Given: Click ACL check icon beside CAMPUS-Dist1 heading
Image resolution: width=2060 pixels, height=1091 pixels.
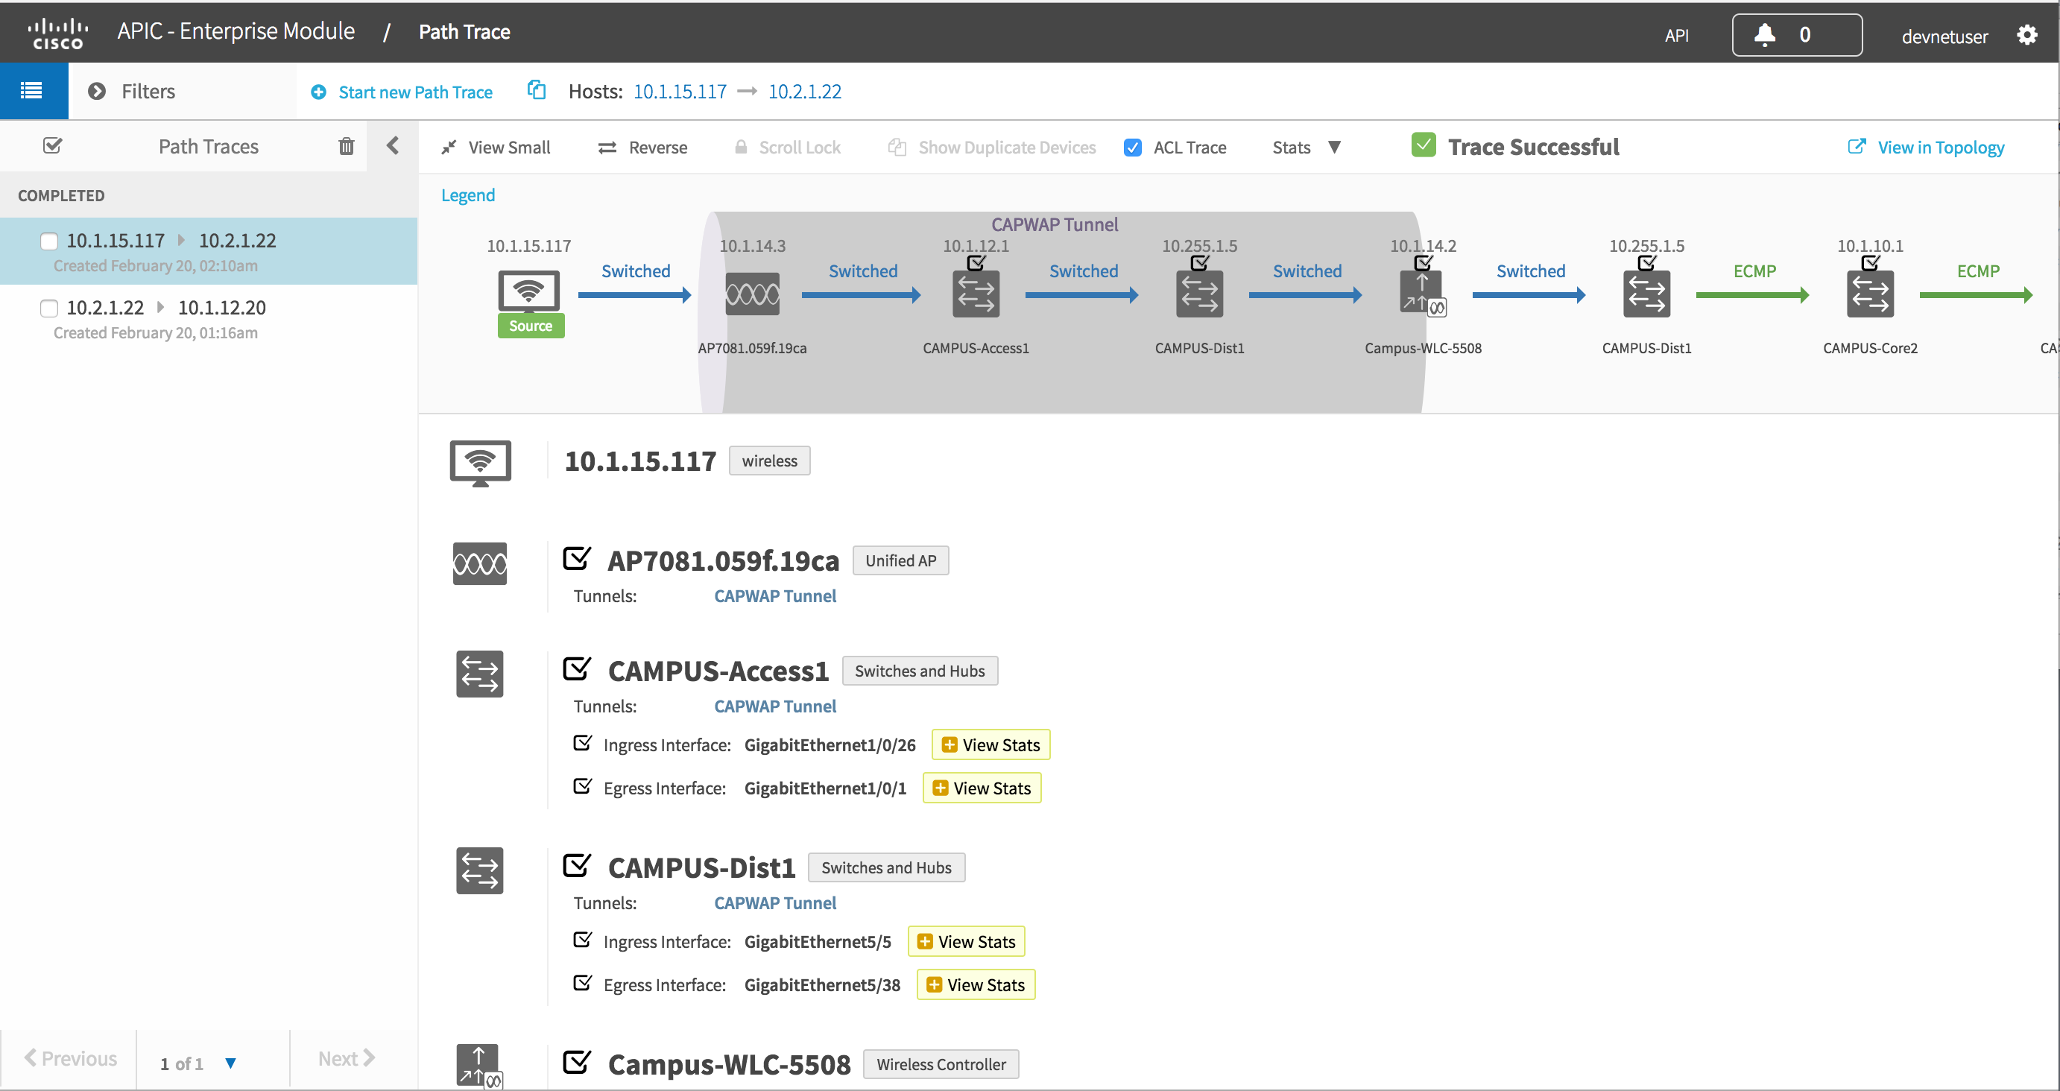Looking at the screenshot, I should click(x=577, y=865).
